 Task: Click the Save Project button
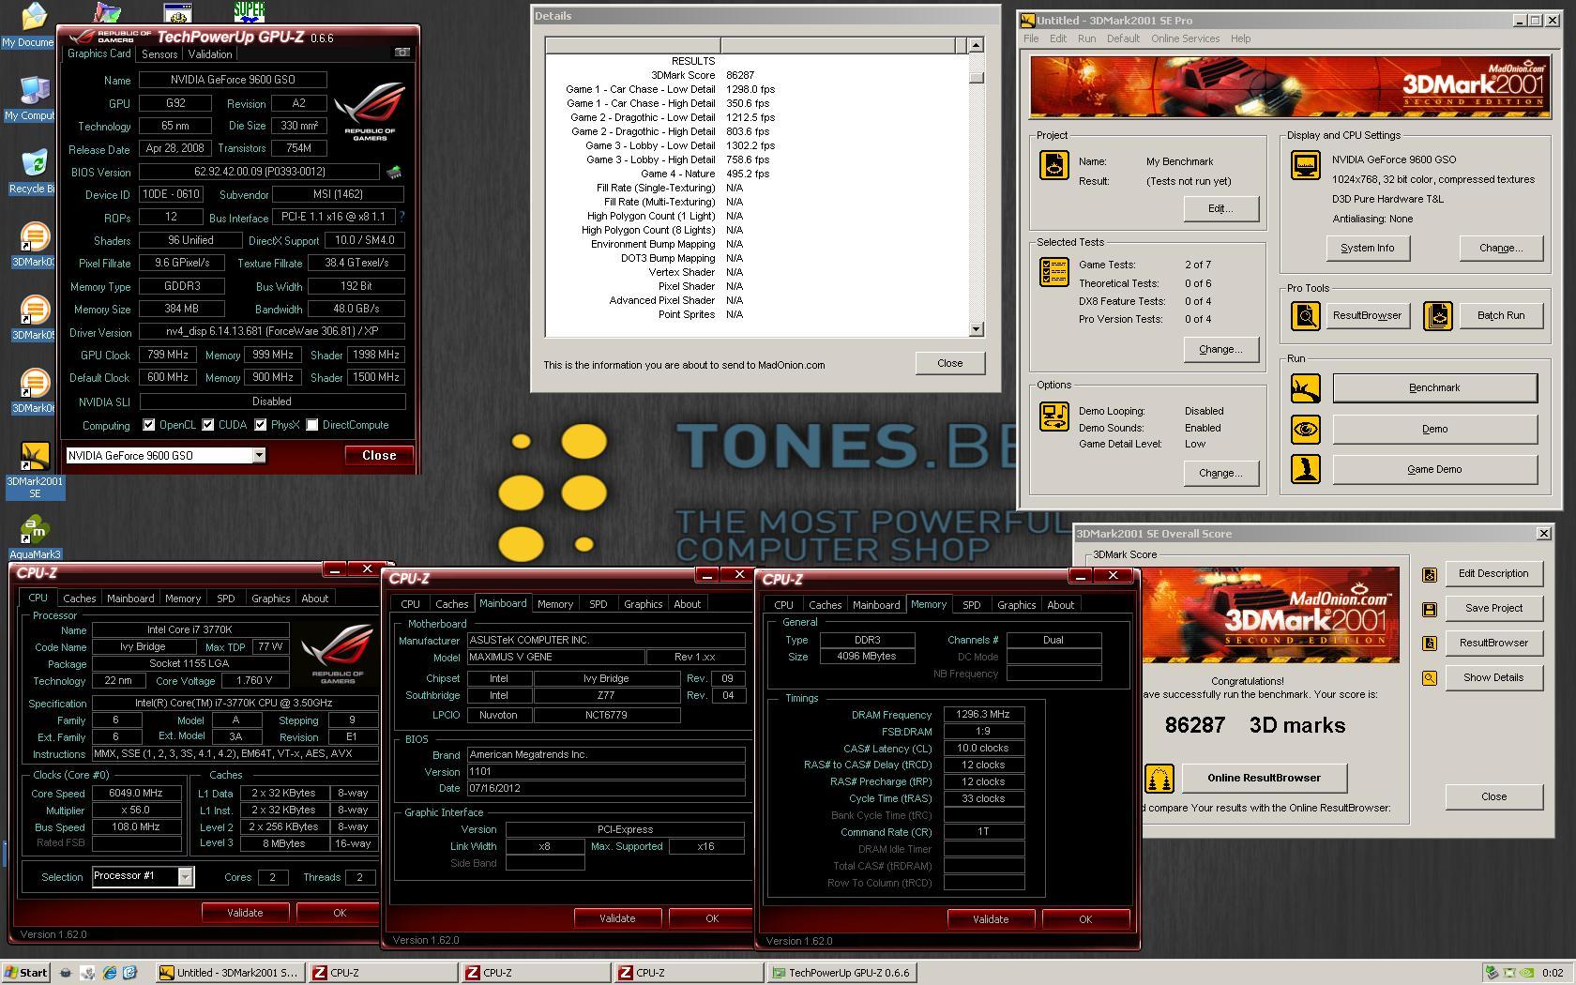(1493, 608)
